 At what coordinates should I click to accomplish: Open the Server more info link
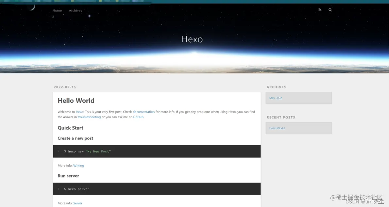(78, 203)
